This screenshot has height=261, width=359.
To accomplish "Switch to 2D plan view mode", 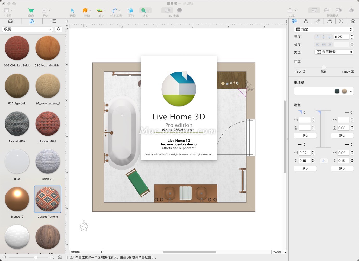I will [314, 10].
